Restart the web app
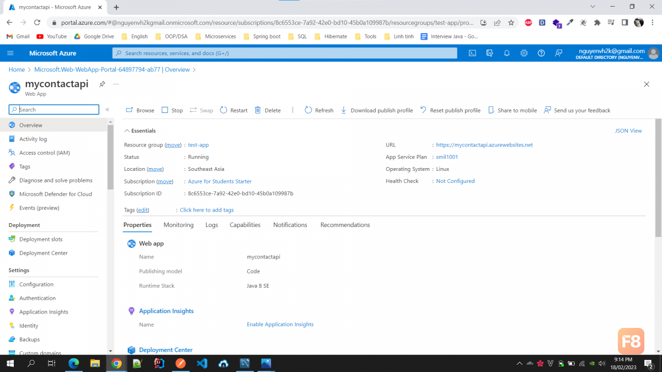Screen dimensions: 662x372 click(x=234, y=110)
